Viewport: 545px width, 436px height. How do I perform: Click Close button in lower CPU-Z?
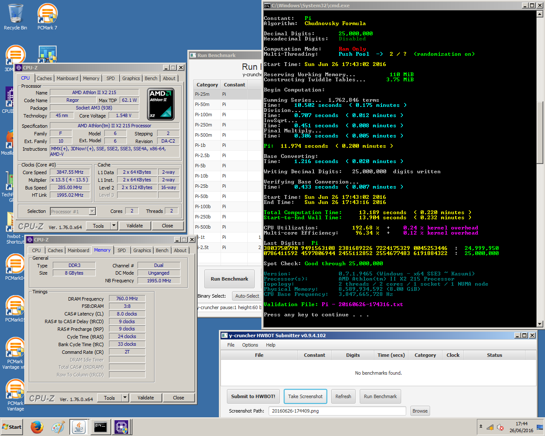tap(178, 398)
